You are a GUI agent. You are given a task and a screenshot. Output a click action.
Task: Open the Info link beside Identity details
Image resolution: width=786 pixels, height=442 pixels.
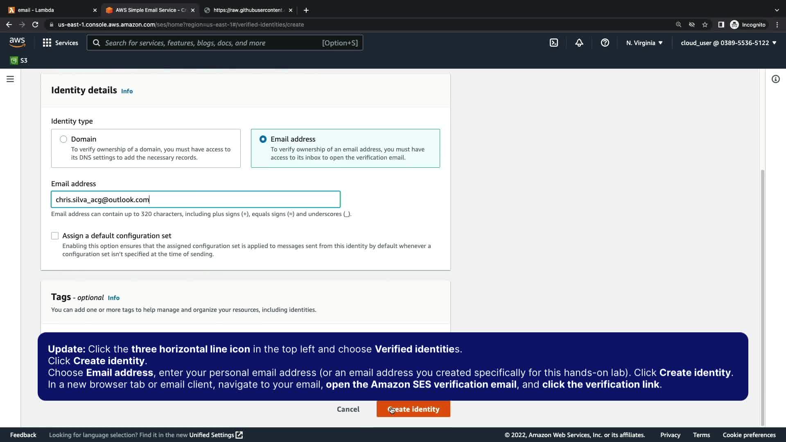coord(126,91)
